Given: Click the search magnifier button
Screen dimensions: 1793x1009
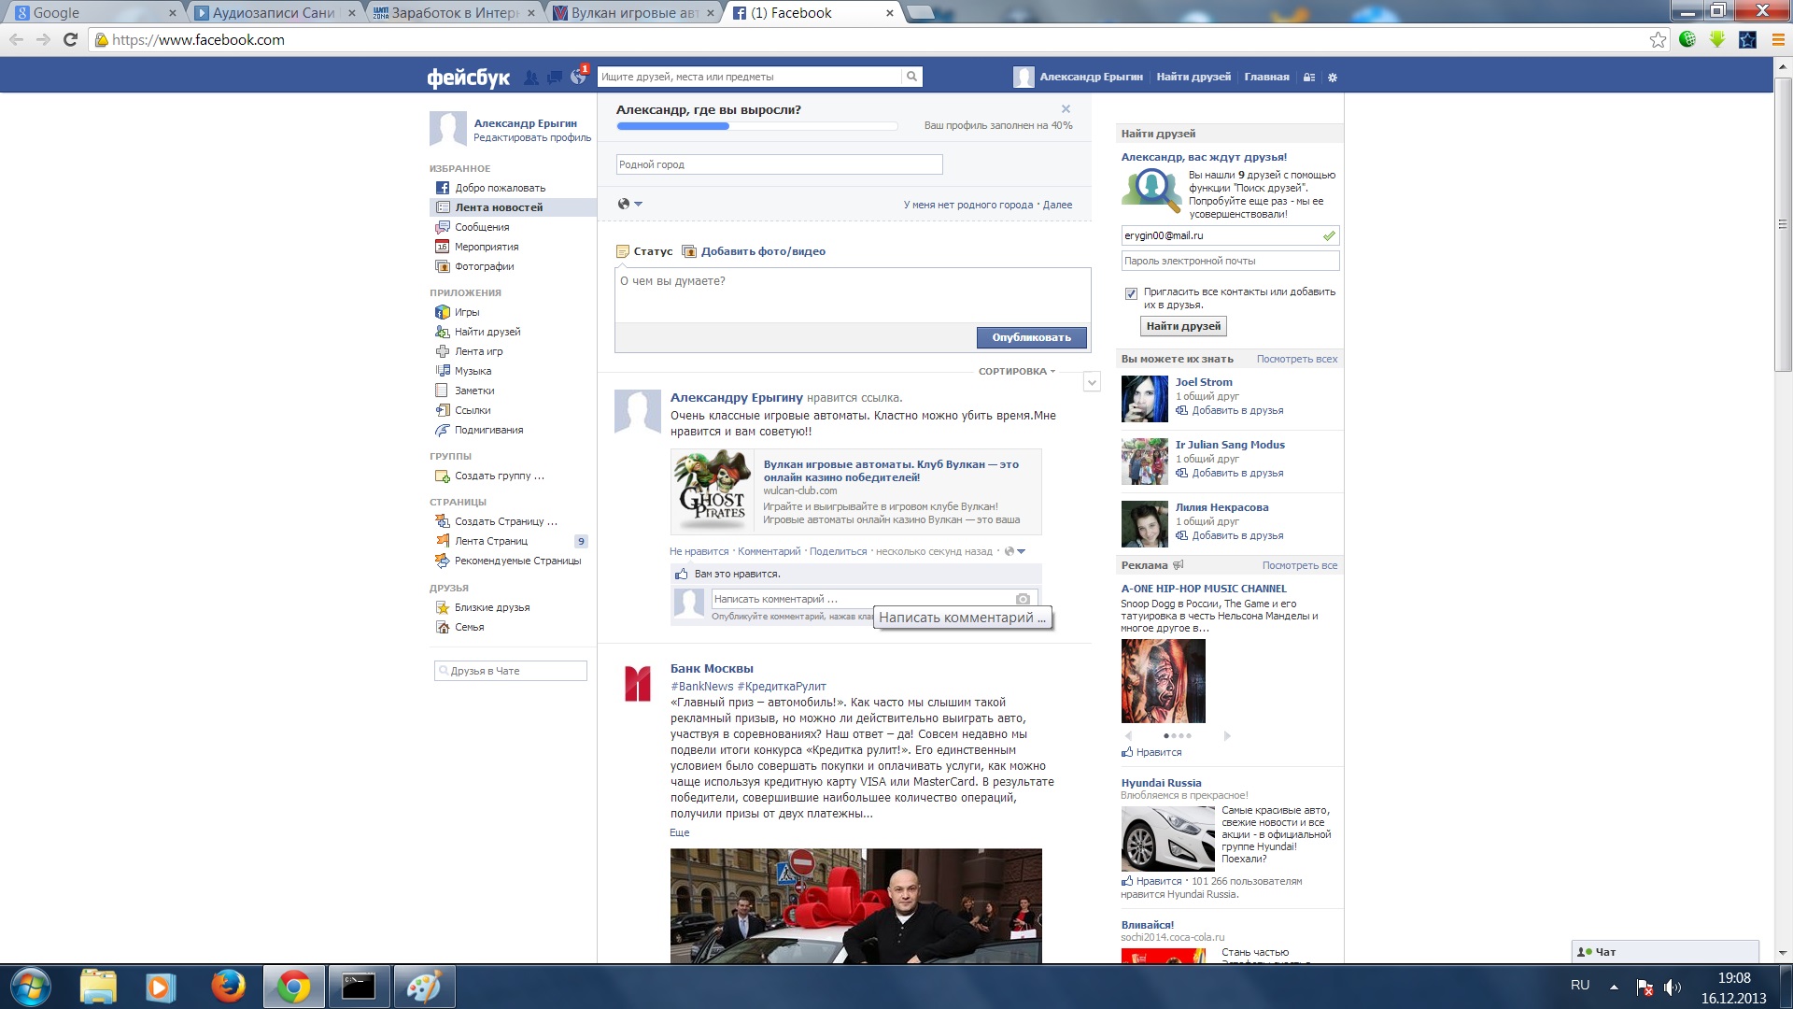Looking at the screenshot, I should pos(911,77).
